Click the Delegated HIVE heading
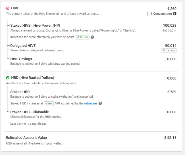Screen dimensions: 185x155 pyautogui.click(x=23, y=46)
